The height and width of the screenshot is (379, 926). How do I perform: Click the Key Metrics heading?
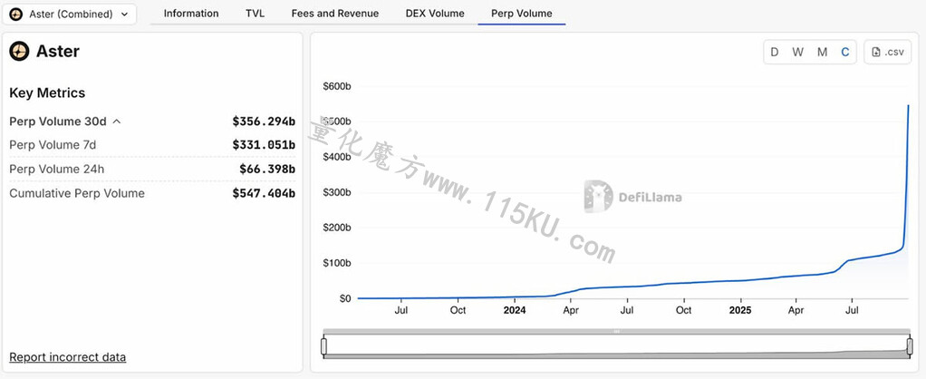[47, 92]
